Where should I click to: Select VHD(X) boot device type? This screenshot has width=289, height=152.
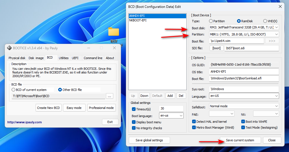265,21
